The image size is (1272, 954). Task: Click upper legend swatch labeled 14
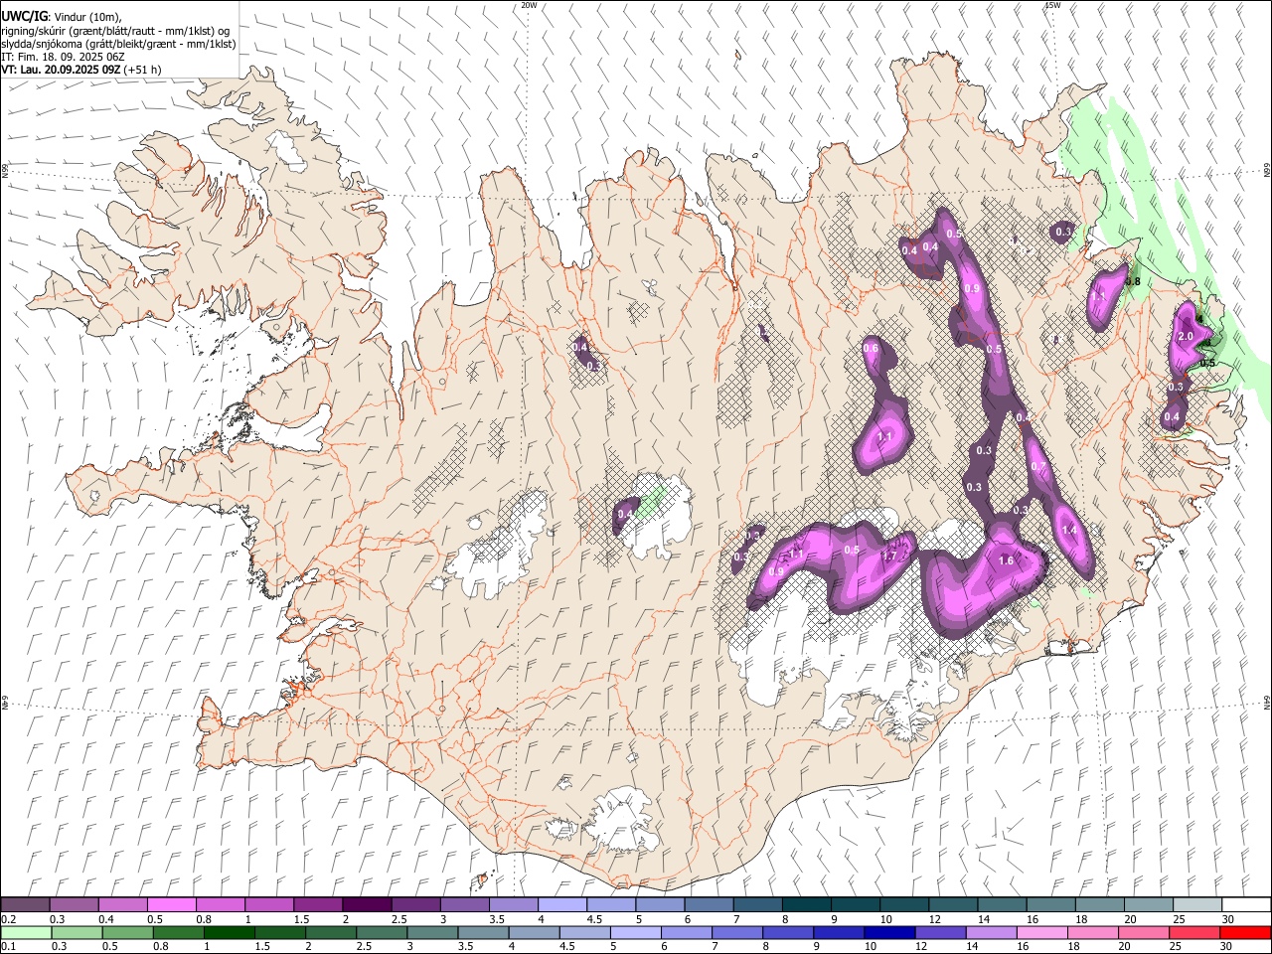(1001, 904)
